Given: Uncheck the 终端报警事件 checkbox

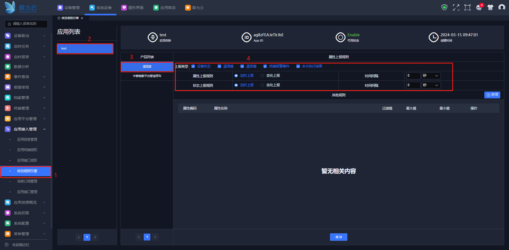Looking at the screenshot, I should click(x=265, y=66).
